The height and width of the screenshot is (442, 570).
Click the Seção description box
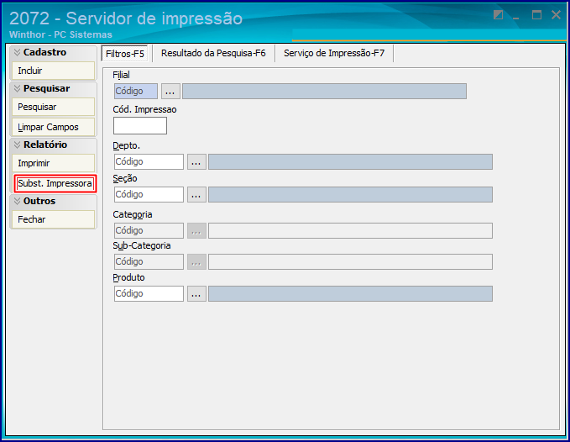point(350,194)
